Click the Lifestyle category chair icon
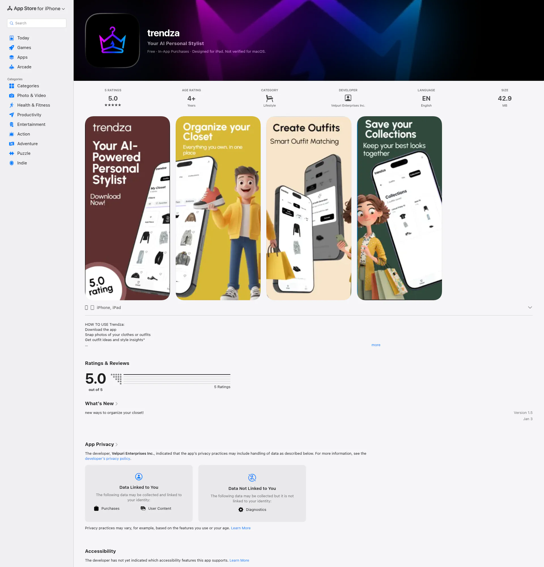The width and height of the screenshot is (544, 567). (269, 98)
